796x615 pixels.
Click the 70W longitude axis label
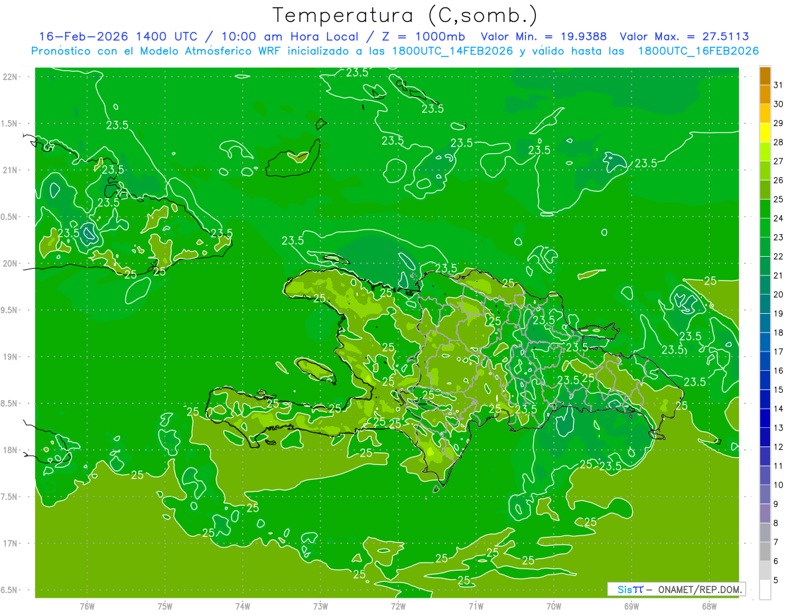tap(554, 606)
